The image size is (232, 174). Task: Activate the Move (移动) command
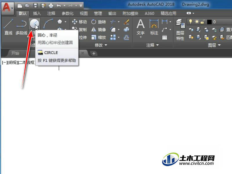pos(79,22)
